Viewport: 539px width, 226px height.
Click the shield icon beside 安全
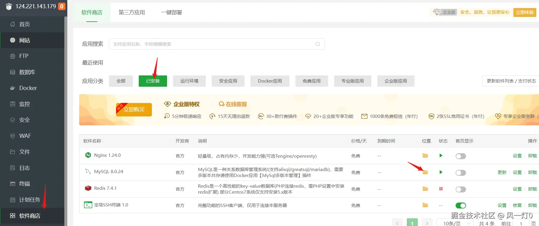click(13, 120)
